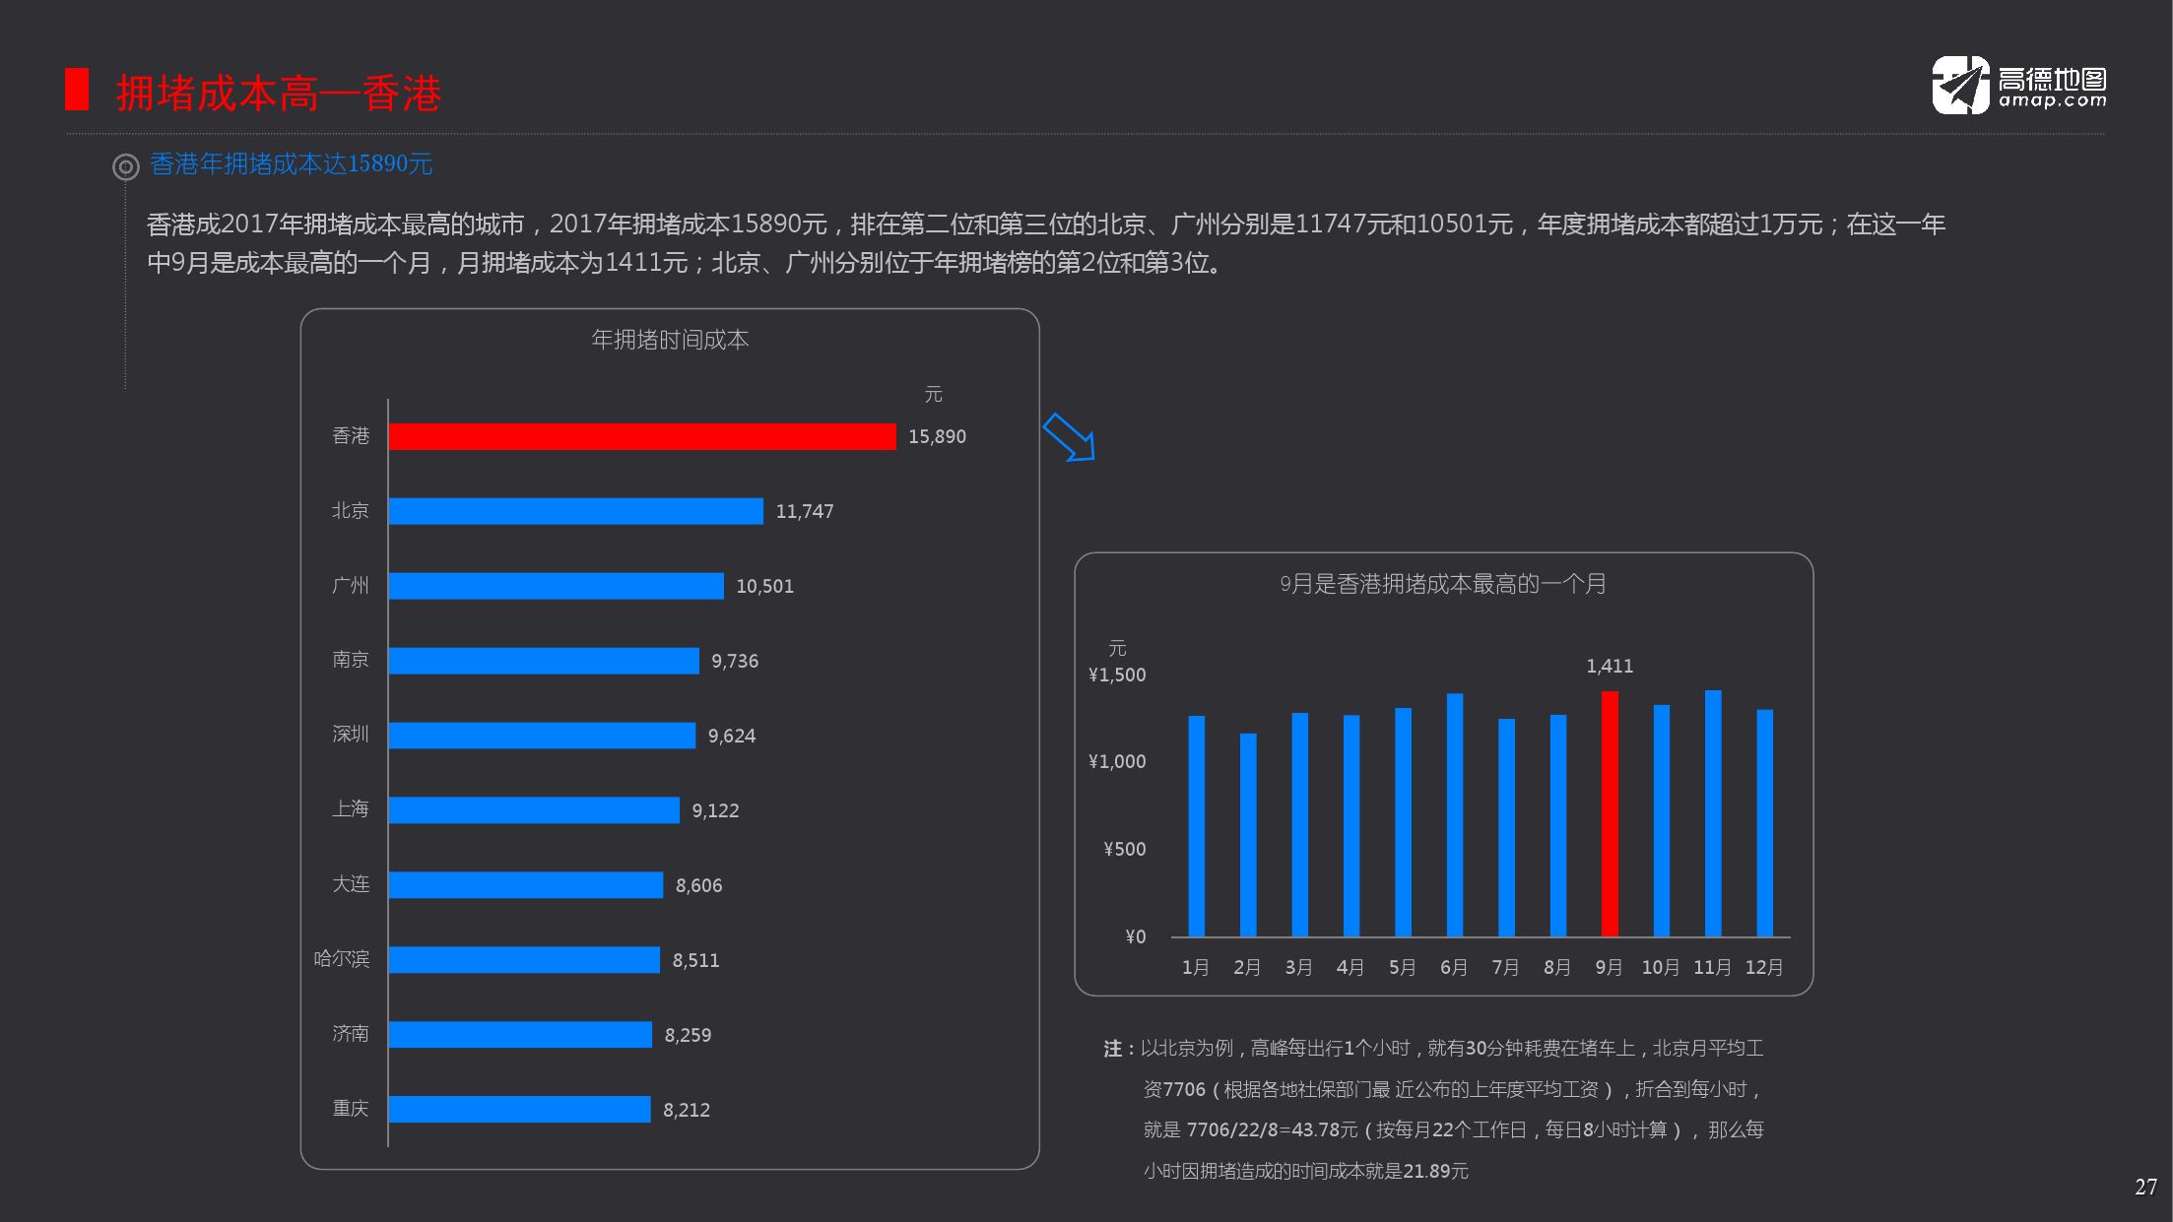Click the red 9月 column in chart

[x=1610, y=813]
